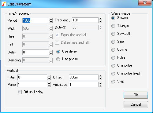Increase Offset using up spinner arrow
This screenshot has width=153, height=113.
(x=100, y=76)
